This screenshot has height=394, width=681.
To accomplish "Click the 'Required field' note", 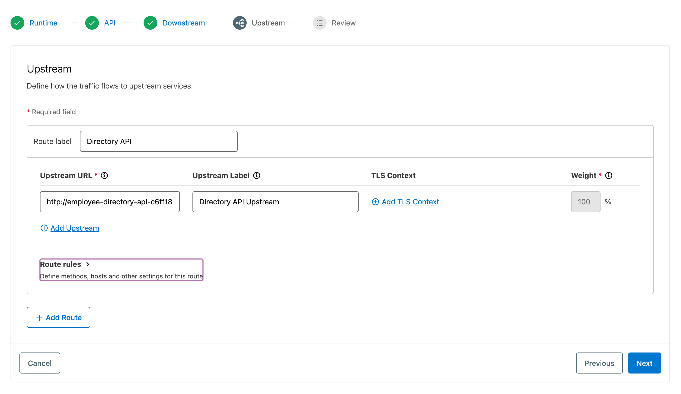I will pos(54,112).
